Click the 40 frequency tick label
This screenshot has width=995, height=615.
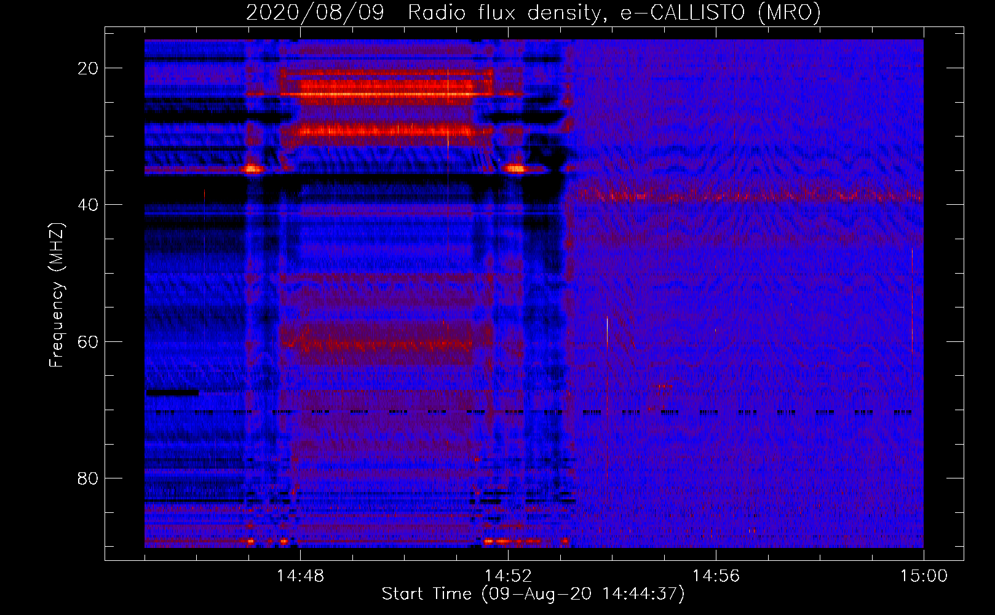[88, 205]
